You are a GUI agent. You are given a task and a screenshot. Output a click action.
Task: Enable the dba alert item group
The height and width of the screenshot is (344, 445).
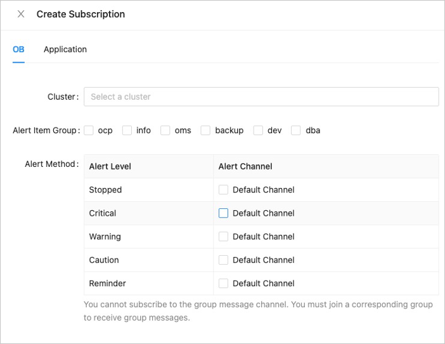(296, 130)
